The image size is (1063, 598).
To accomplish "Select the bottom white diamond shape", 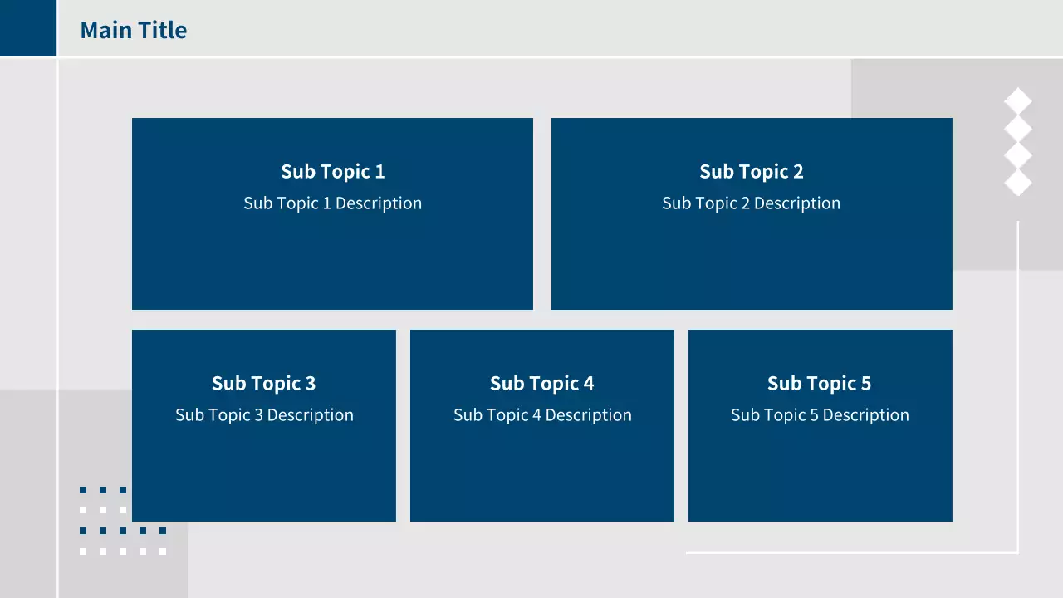I will point(1018,182).
